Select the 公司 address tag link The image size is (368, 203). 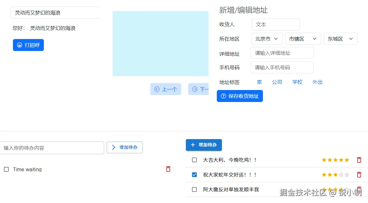click(277, 82)
